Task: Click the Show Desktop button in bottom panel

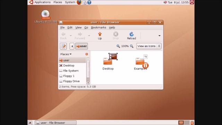Action: [x=30, y=123]
